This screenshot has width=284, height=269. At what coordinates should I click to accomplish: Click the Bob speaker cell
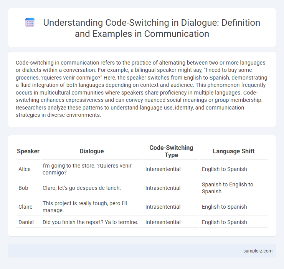tap(23, 188)
